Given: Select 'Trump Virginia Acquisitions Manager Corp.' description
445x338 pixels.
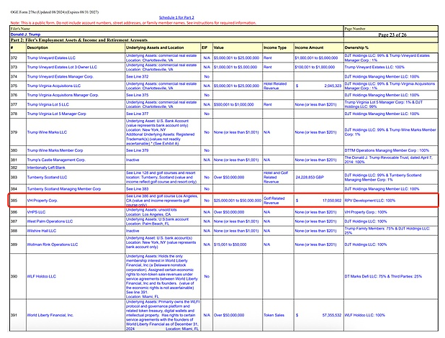Looking at the screenshot, I should click(x=63, y=95).
